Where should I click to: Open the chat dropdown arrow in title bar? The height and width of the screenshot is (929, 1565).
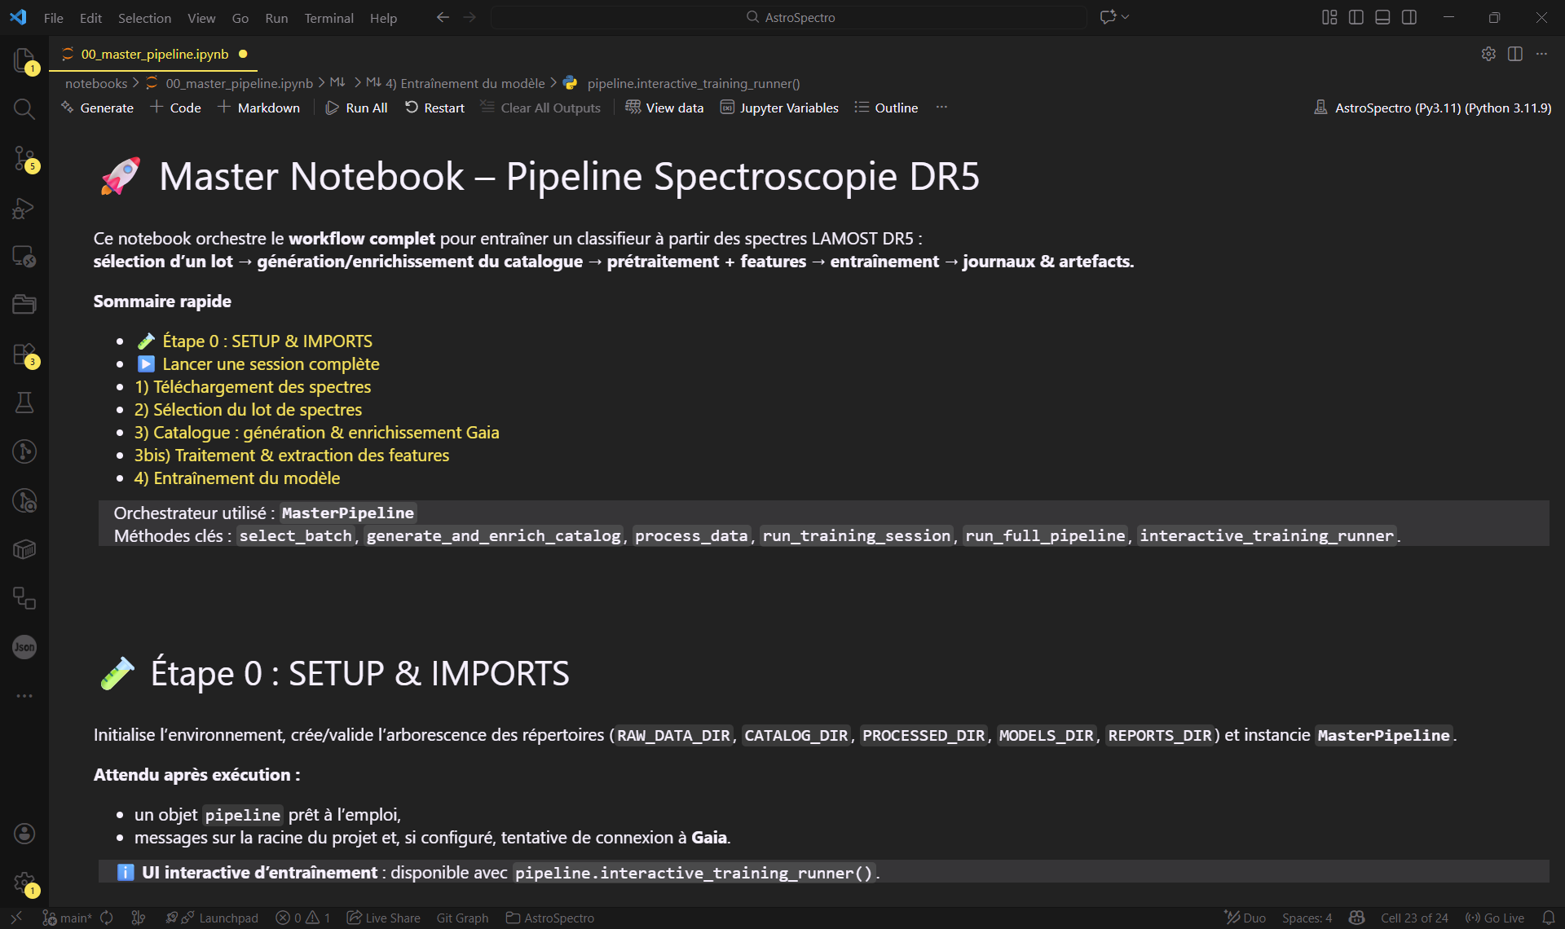click(1126, 17)
